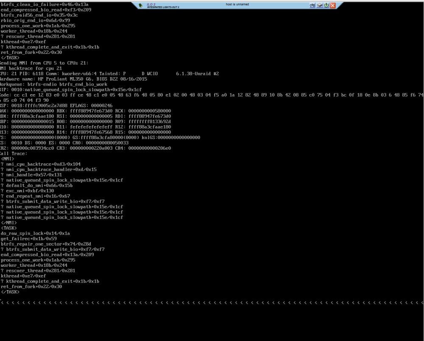424x341 pixels.
Task: Click 'Workqueue: btrfs-endio btrfs_end_bio_work' line
Action: coord(53,84)
